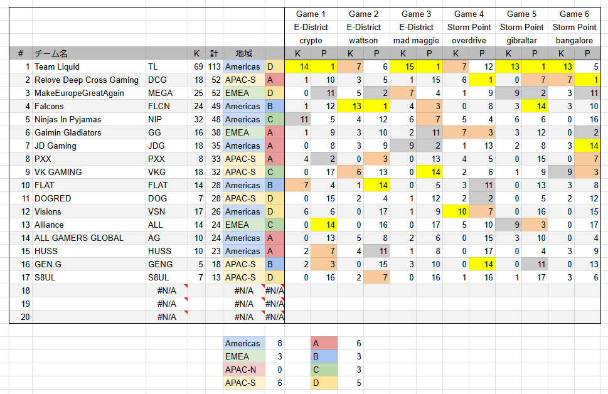Image resolution: width=608 pixels, height=394 pixels.
Task: Click Falcons' Game 2 kills 13
Action: pos(351,106)
